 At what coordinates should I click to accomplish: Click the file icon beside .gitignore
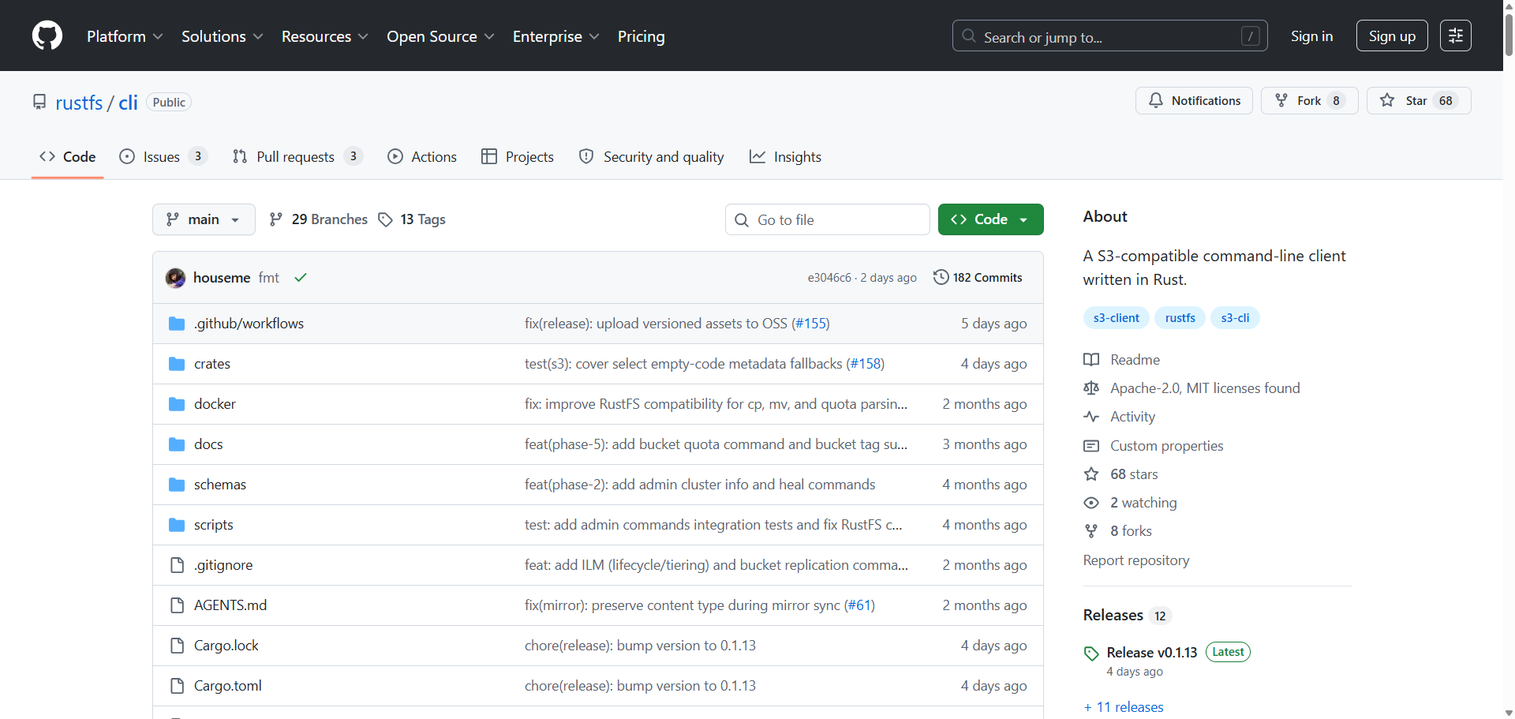coord(177,565)
